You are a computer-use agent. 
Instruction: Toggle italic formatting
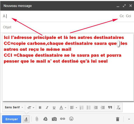(47, 108)
